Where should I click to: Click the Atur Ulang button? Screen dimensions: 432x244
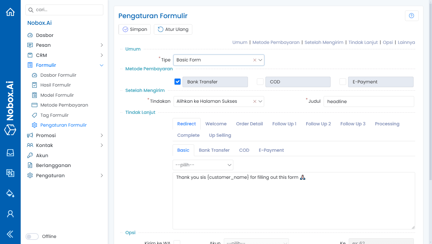[x=173, y=29]
